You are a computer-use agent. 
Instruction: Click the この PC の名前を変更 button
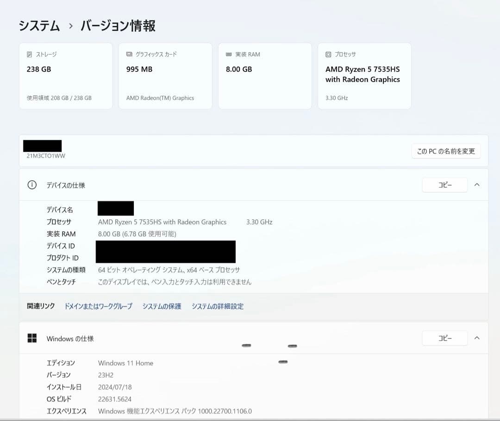pos(446,151)
